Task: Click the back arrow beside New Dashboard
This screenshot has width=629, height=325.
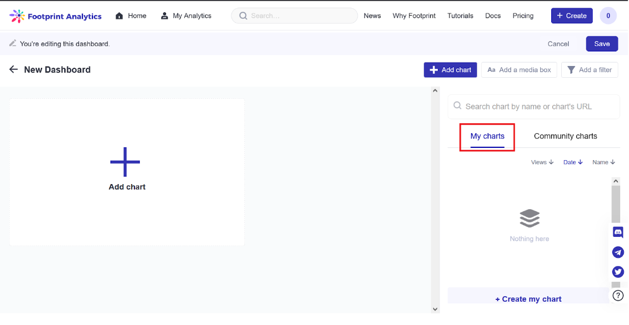Action: (13, 70)
